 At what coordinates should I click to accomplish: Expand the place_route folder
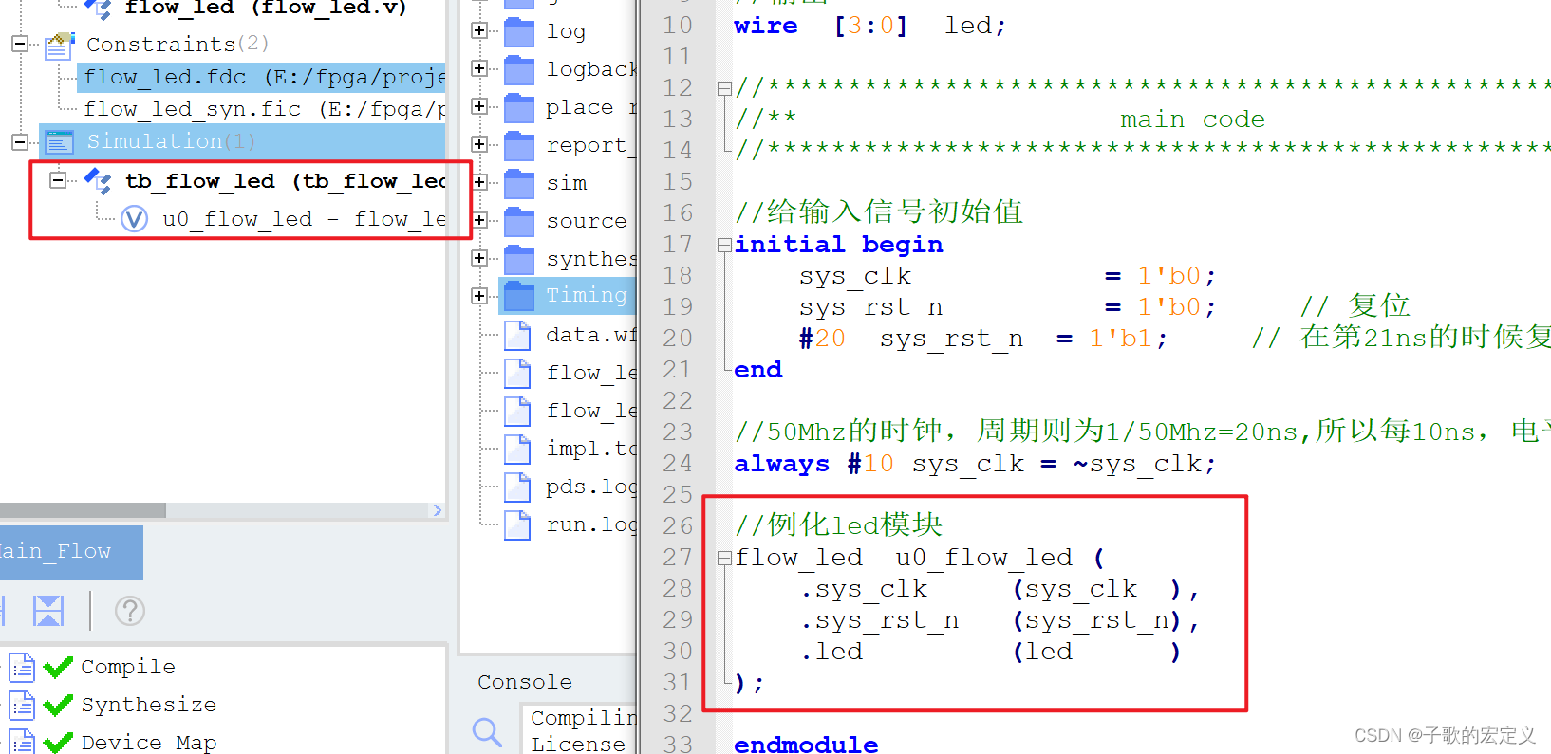479,106
